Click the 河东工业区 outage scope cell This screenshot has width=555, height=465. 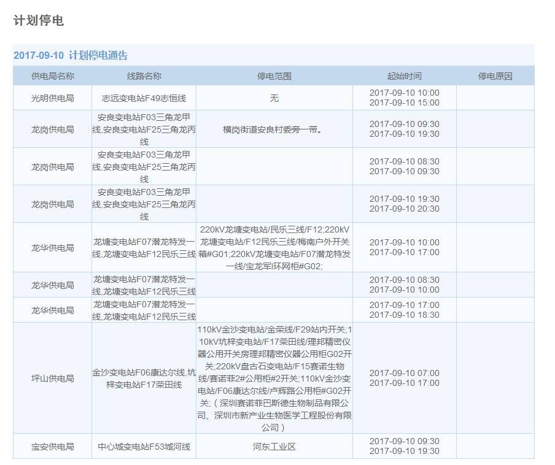point(274,447)
